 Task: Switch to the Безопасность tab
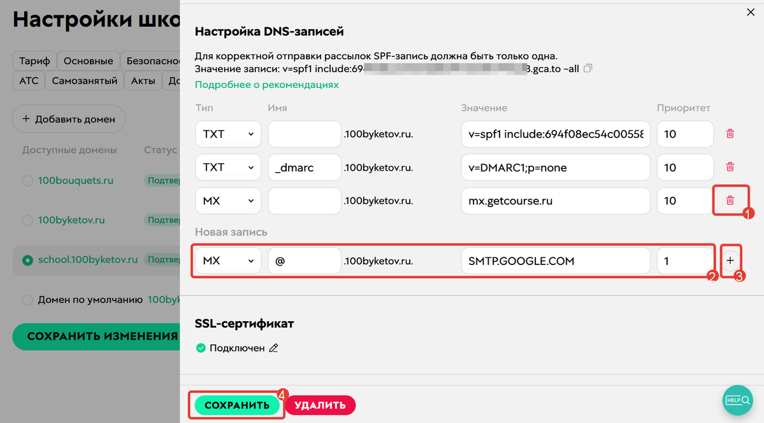[150, 61]
